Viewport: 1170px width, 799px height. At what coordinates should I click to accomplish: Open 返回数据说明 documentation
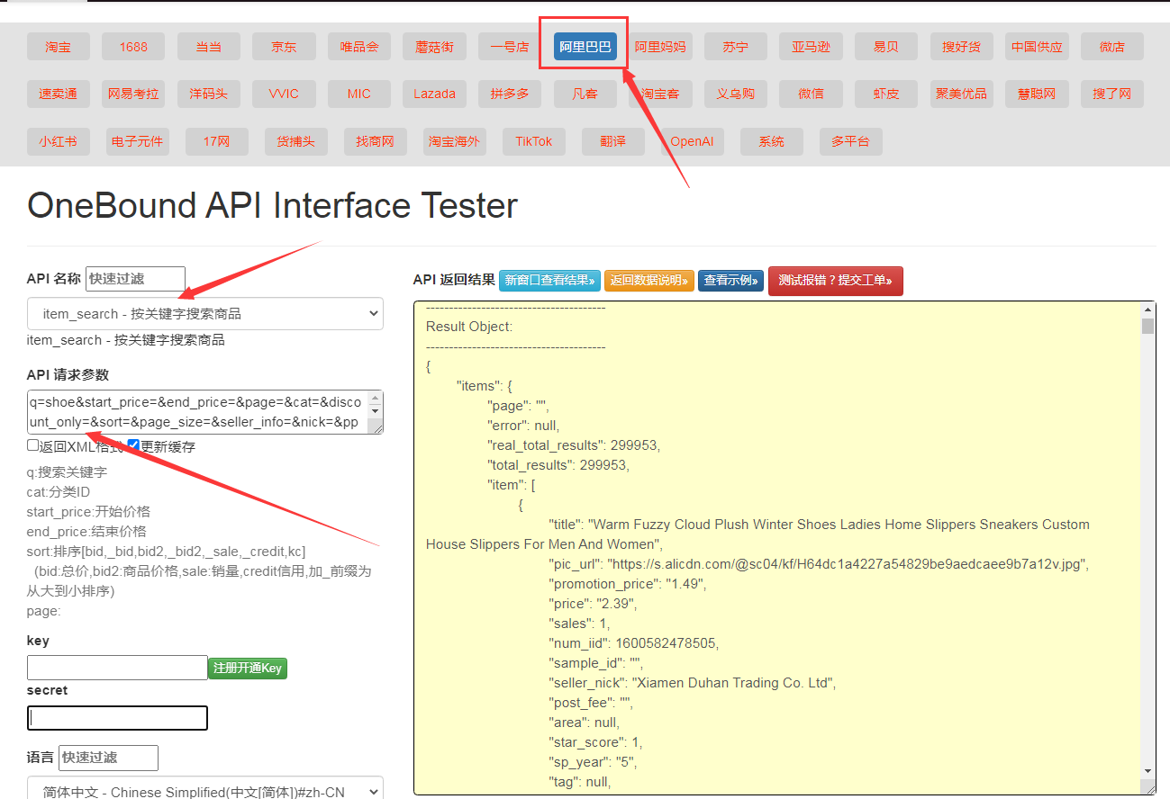click(649, 281)
